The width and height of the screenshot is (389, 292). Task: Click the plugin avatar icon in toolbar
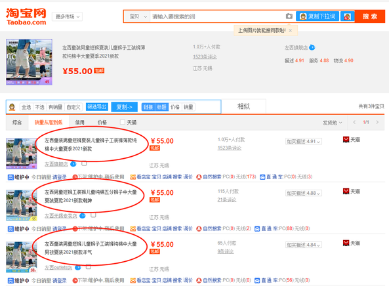click(x=12, y=107)
